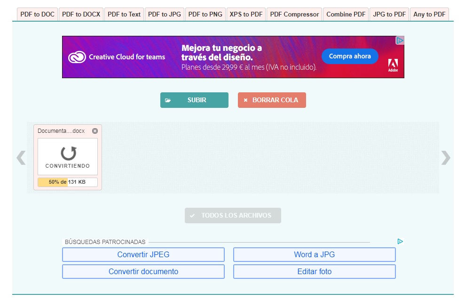Click the SUBIR upload button
Screen dimensions: 465x301
(x=194, y=100)
